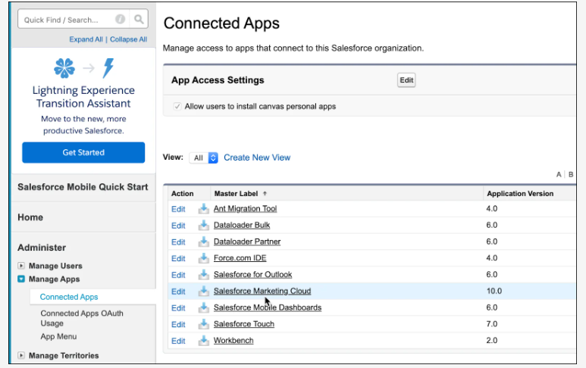Filter list by letter A
Viewport: 586px width, 368px height.
(559, 174)
